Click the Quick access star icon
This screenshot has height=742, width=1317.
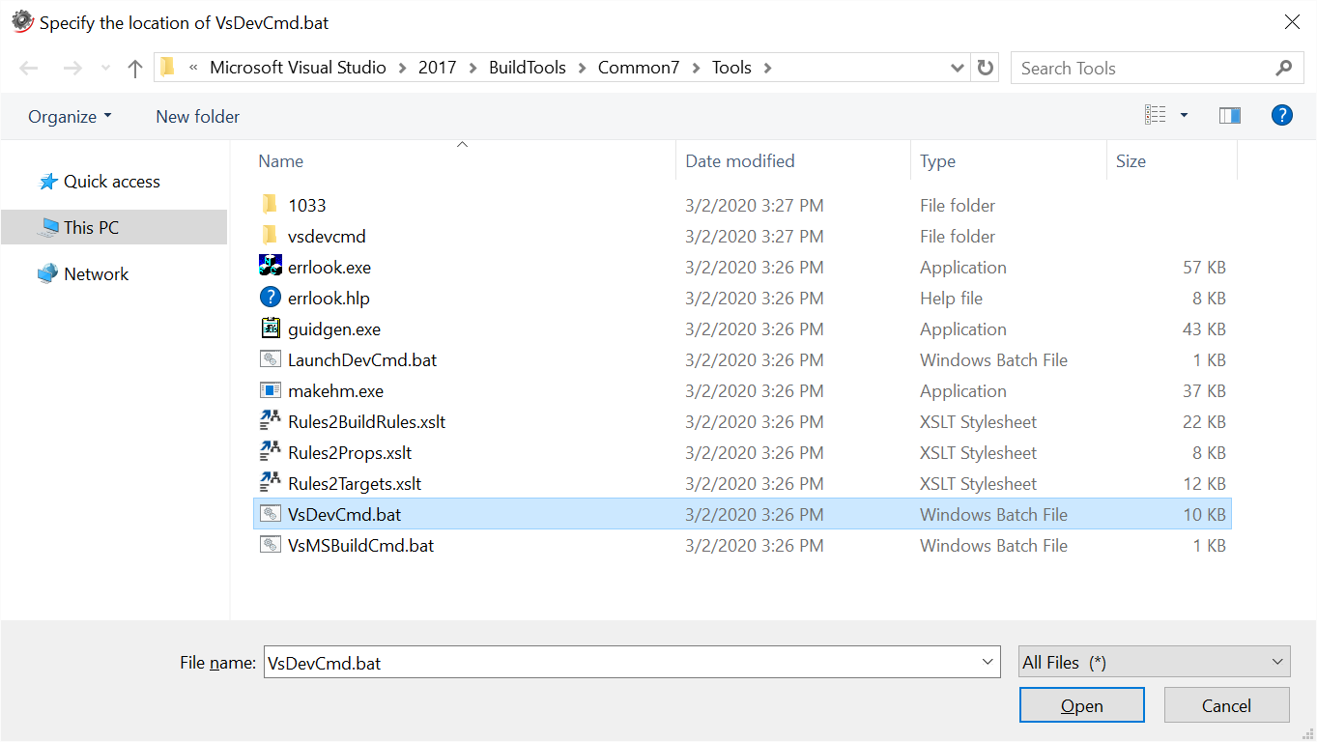(48, 181)
